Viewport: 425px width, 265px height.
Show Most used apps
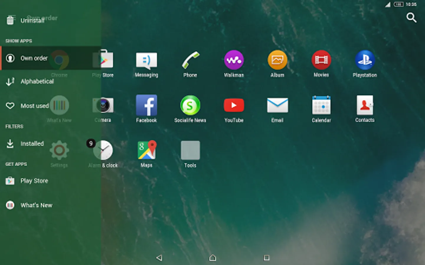coord(50,106)
